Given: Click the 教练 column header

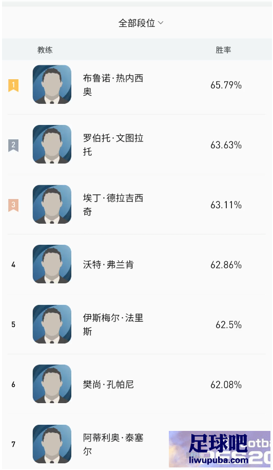Looking at the screenshot, I should tap(45, 50).
